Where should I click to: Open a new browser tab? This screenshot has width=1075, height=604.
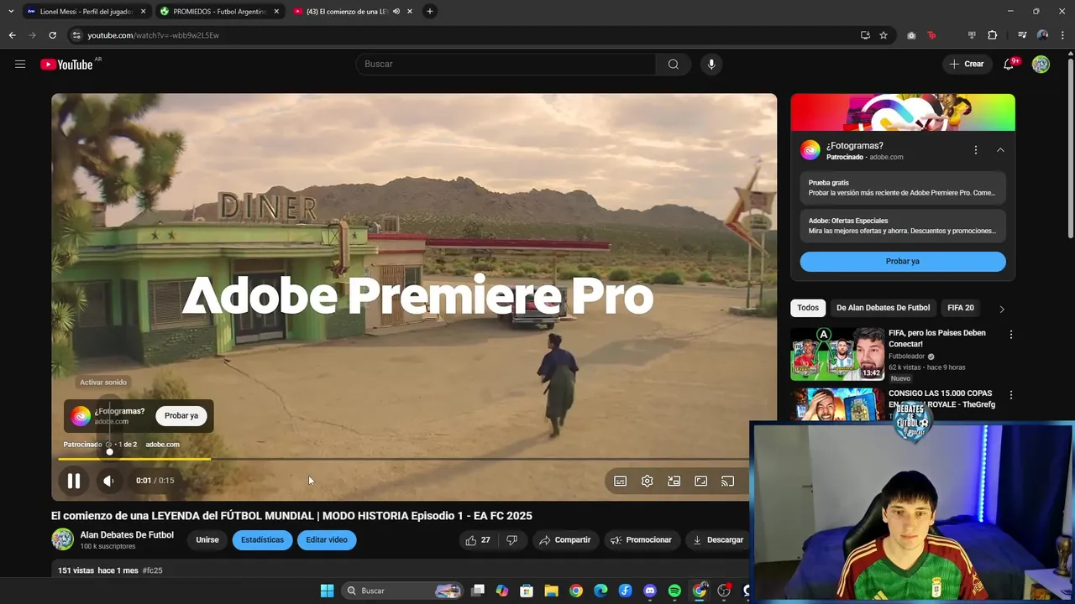pos(430,12)
